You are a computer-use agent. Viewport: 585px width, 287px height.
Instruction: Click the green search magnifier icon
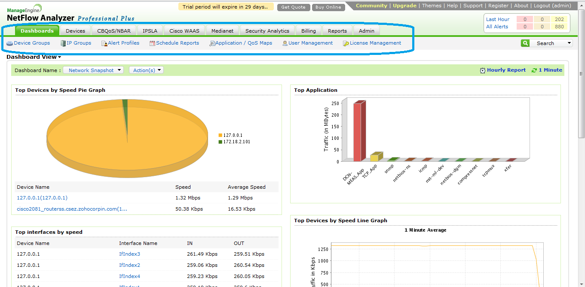click(x=525, y=43)
